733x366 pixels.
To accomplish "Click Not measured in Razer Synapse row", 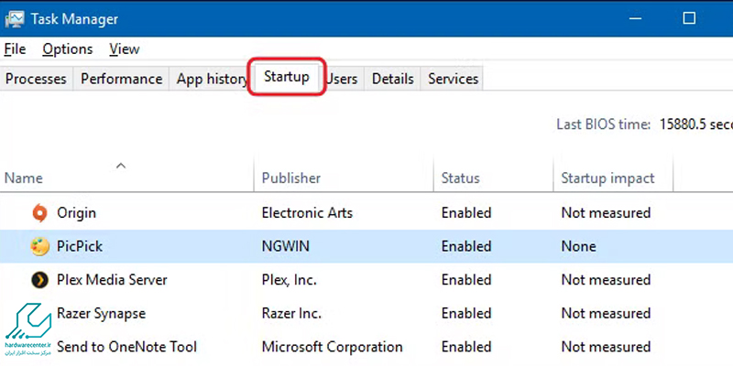I will (x=606, y=313).
